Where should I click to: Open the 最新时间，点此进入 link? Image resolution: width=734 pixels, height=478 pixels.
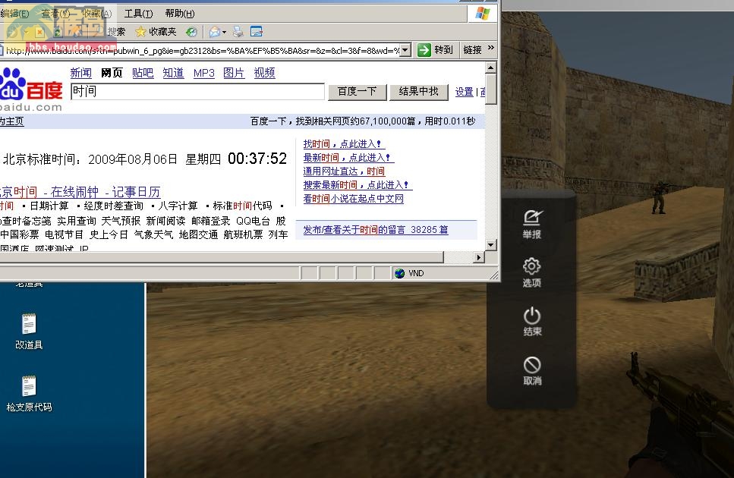(x=347, y=158)
